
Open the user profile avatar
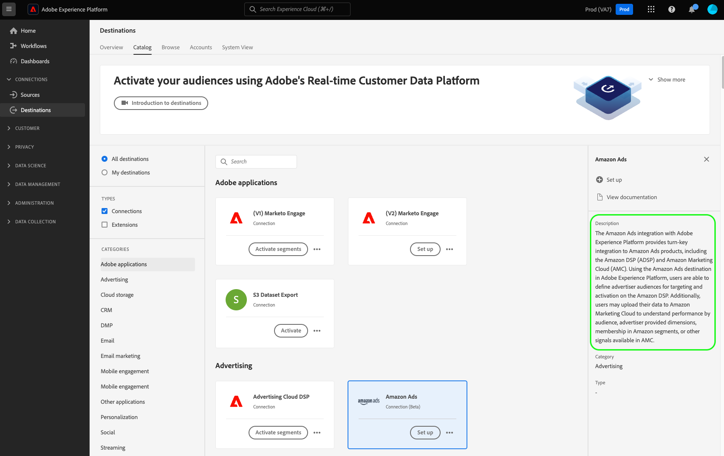click(713, 9)
